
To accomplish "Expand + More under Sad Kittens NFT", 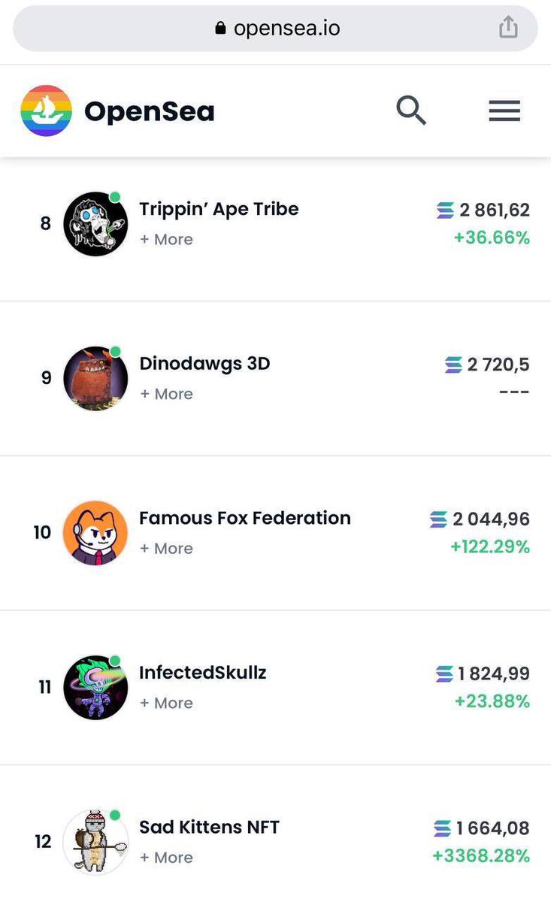I will [166, 858].
